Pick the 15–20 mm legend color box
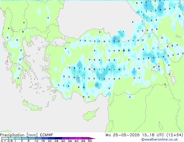Image resolution: width=184 pixels, height=142 pixels. coord(45,138)
